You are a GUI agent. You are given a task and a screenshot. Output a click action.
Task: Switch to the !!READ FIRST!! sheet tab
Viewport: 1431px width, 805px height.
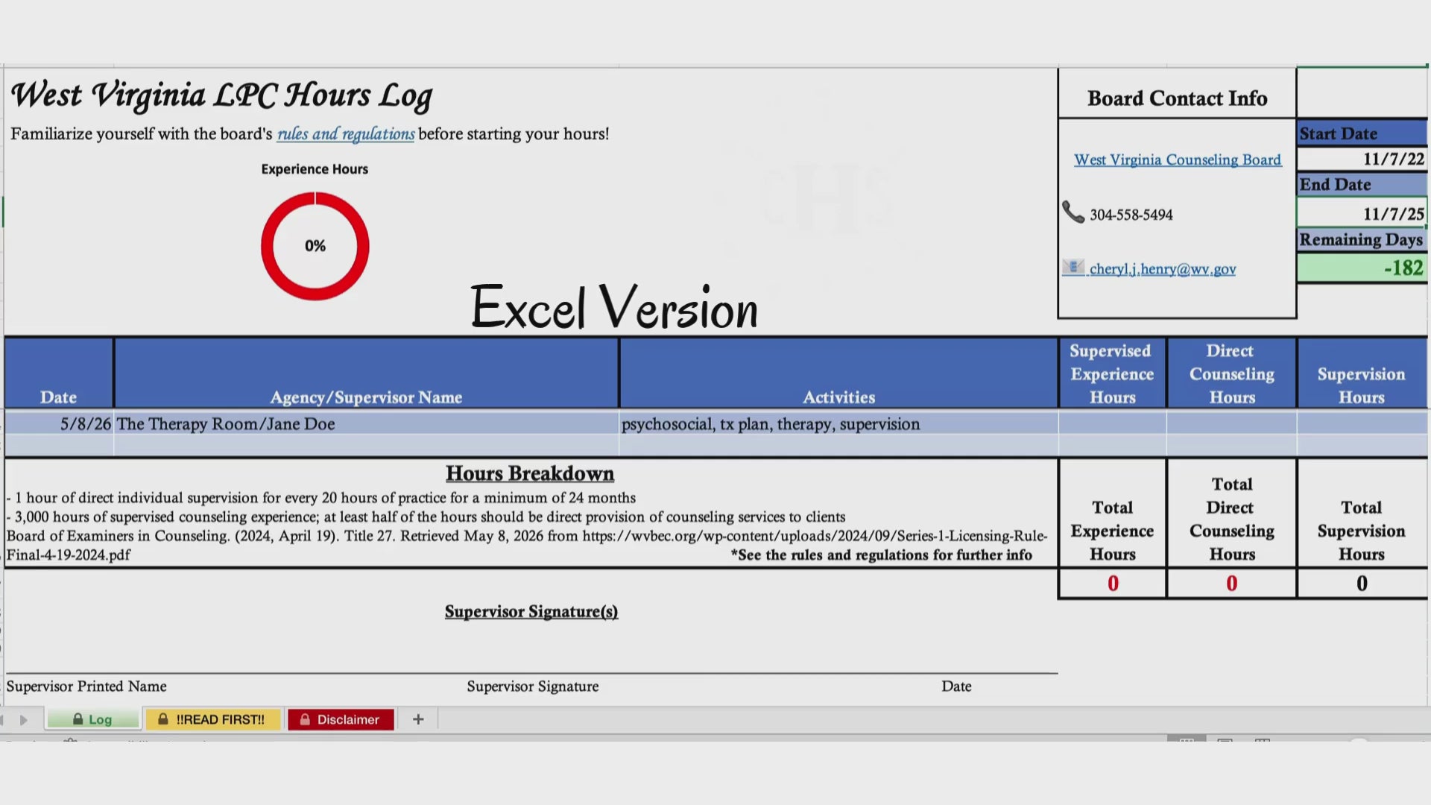[213, 719]
